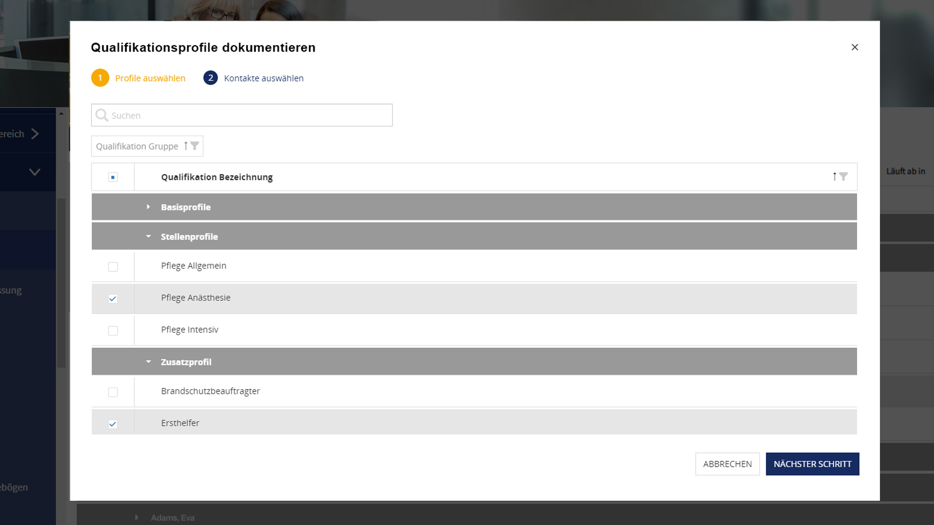The width and height of the screenshot is (934, 525).
Task: Collapse the Zusatzprofil group
Action: click(148, 362)
